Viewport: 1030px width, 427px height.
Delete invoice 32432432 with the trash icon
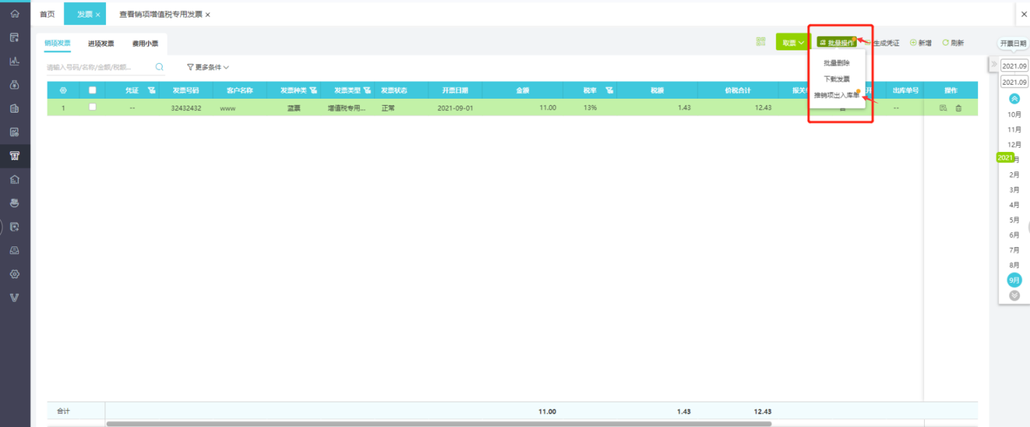958,108
